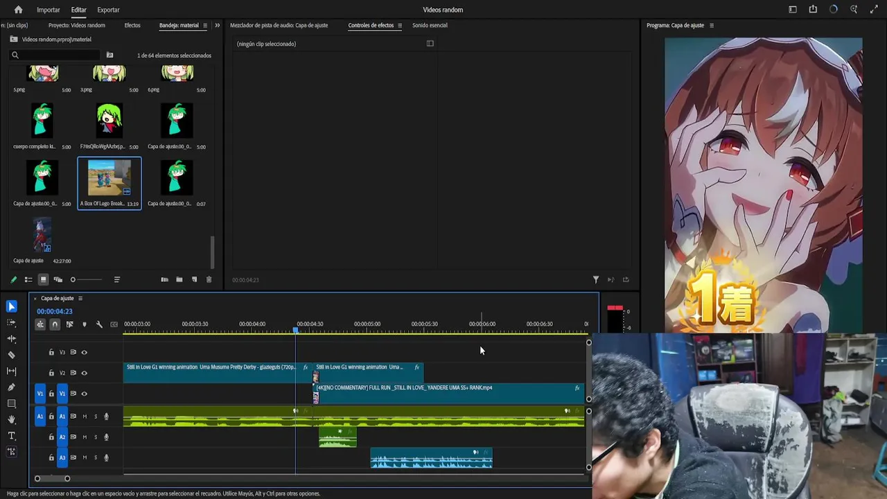Lock the V3 track

tap(51, 352)
